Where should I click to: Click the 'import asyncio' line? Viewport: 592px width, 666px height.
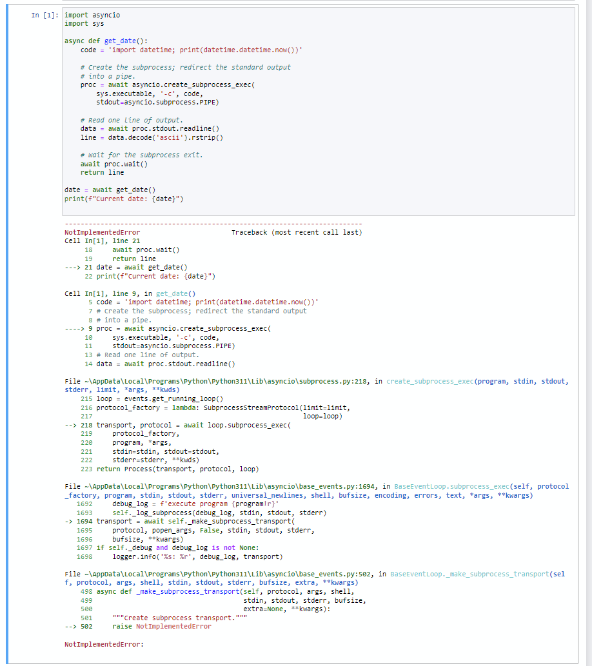92,15
